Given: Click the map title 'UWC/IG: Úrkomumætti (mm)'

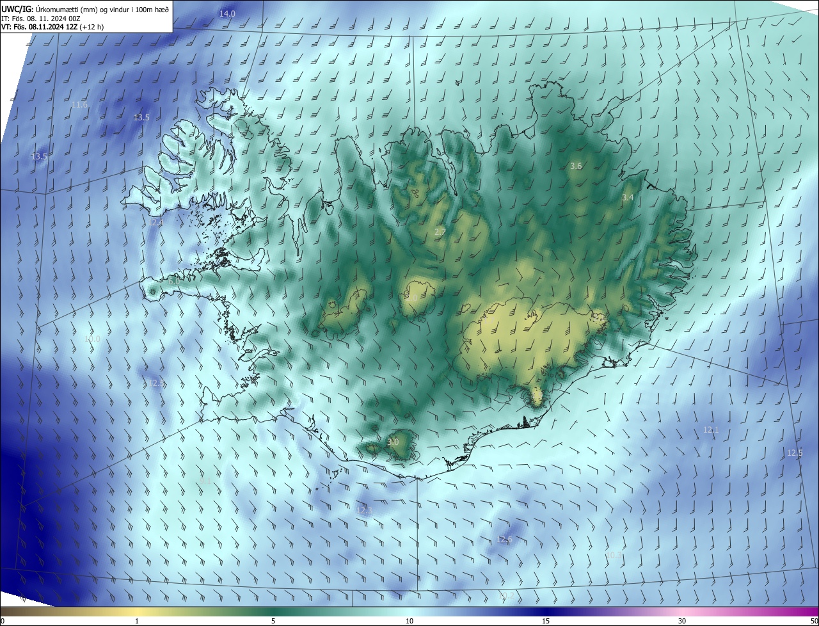Looking at the screenshot, I should (x=51, y=9).
